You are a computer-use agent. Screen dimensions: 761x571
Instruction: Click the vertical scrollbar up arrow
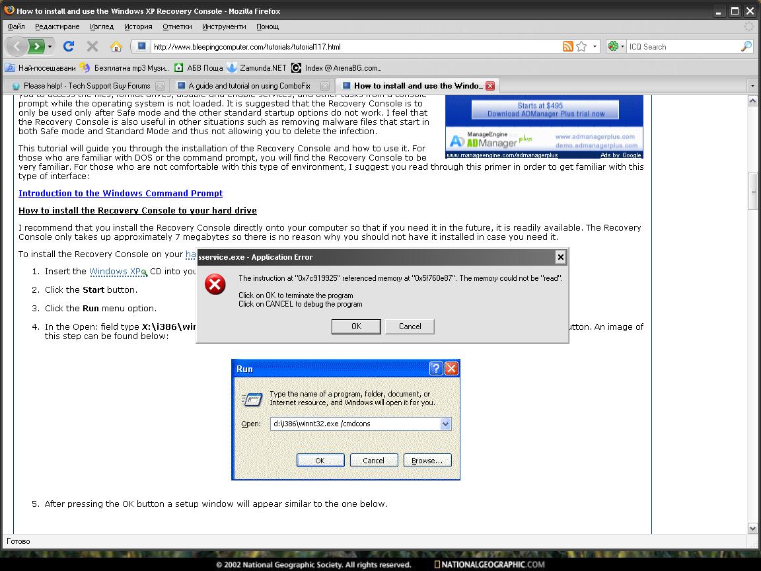click(x=753, y=101)
